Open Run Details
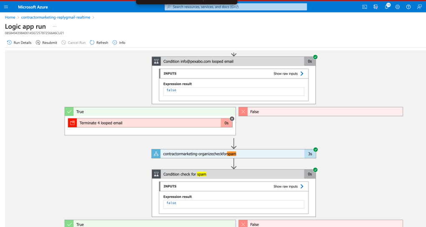Image resolution: width=426 pixels, height=227 pixels. 19,42
